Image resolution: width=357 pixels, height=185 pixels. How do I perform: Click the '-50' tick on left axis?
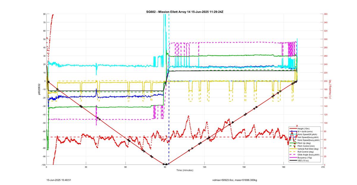[44, 123]
